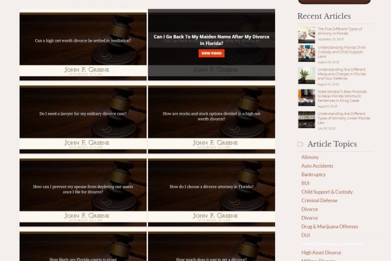Open the military divorce lawyer video tile

point(83,114)
